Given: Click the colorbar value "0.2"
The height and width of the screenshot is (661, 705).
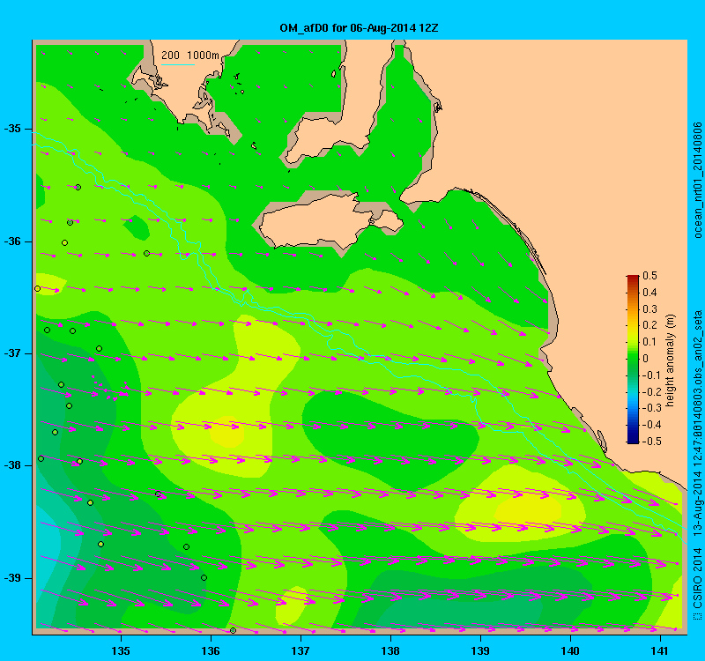Looking at the screenshot, I should 649,325.
